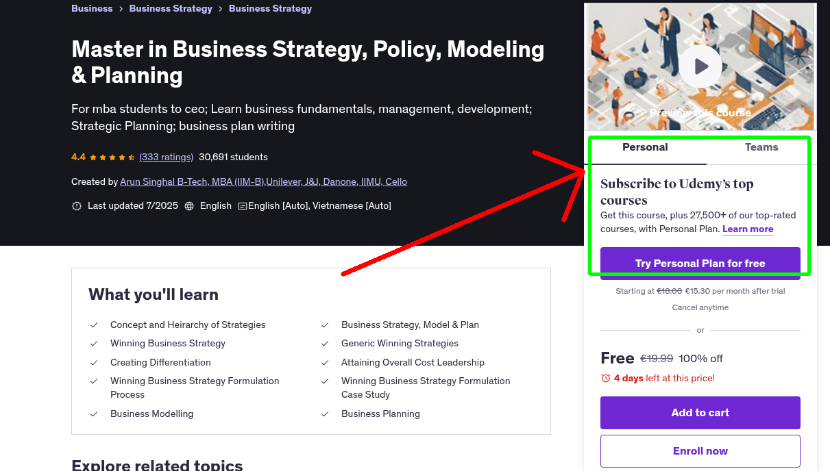The height and width of the screenshot is (471, 830).
Task: Click the 'Explore related topics' heading
Action: click(x=157, y=466)
